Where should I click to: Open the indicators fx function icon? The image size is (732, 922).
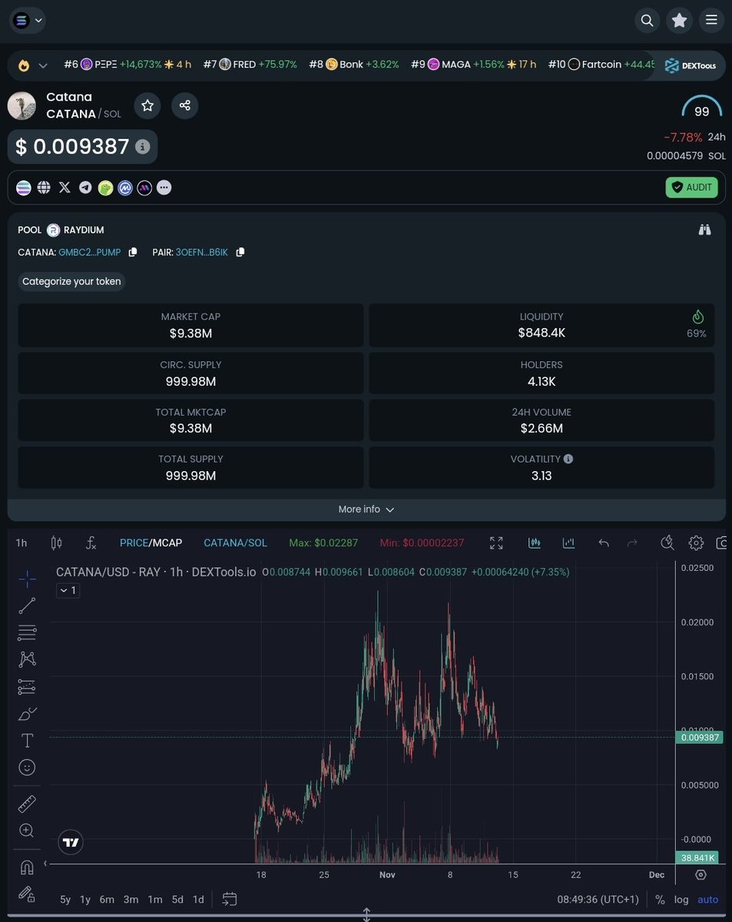(91, 542)
